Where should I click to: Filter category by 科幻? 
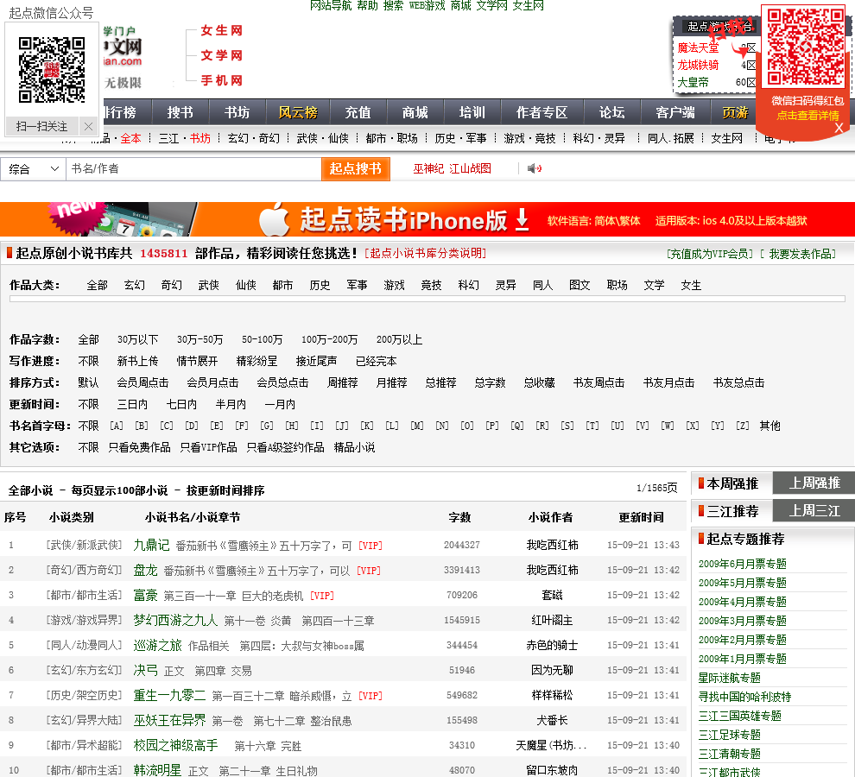468,285
